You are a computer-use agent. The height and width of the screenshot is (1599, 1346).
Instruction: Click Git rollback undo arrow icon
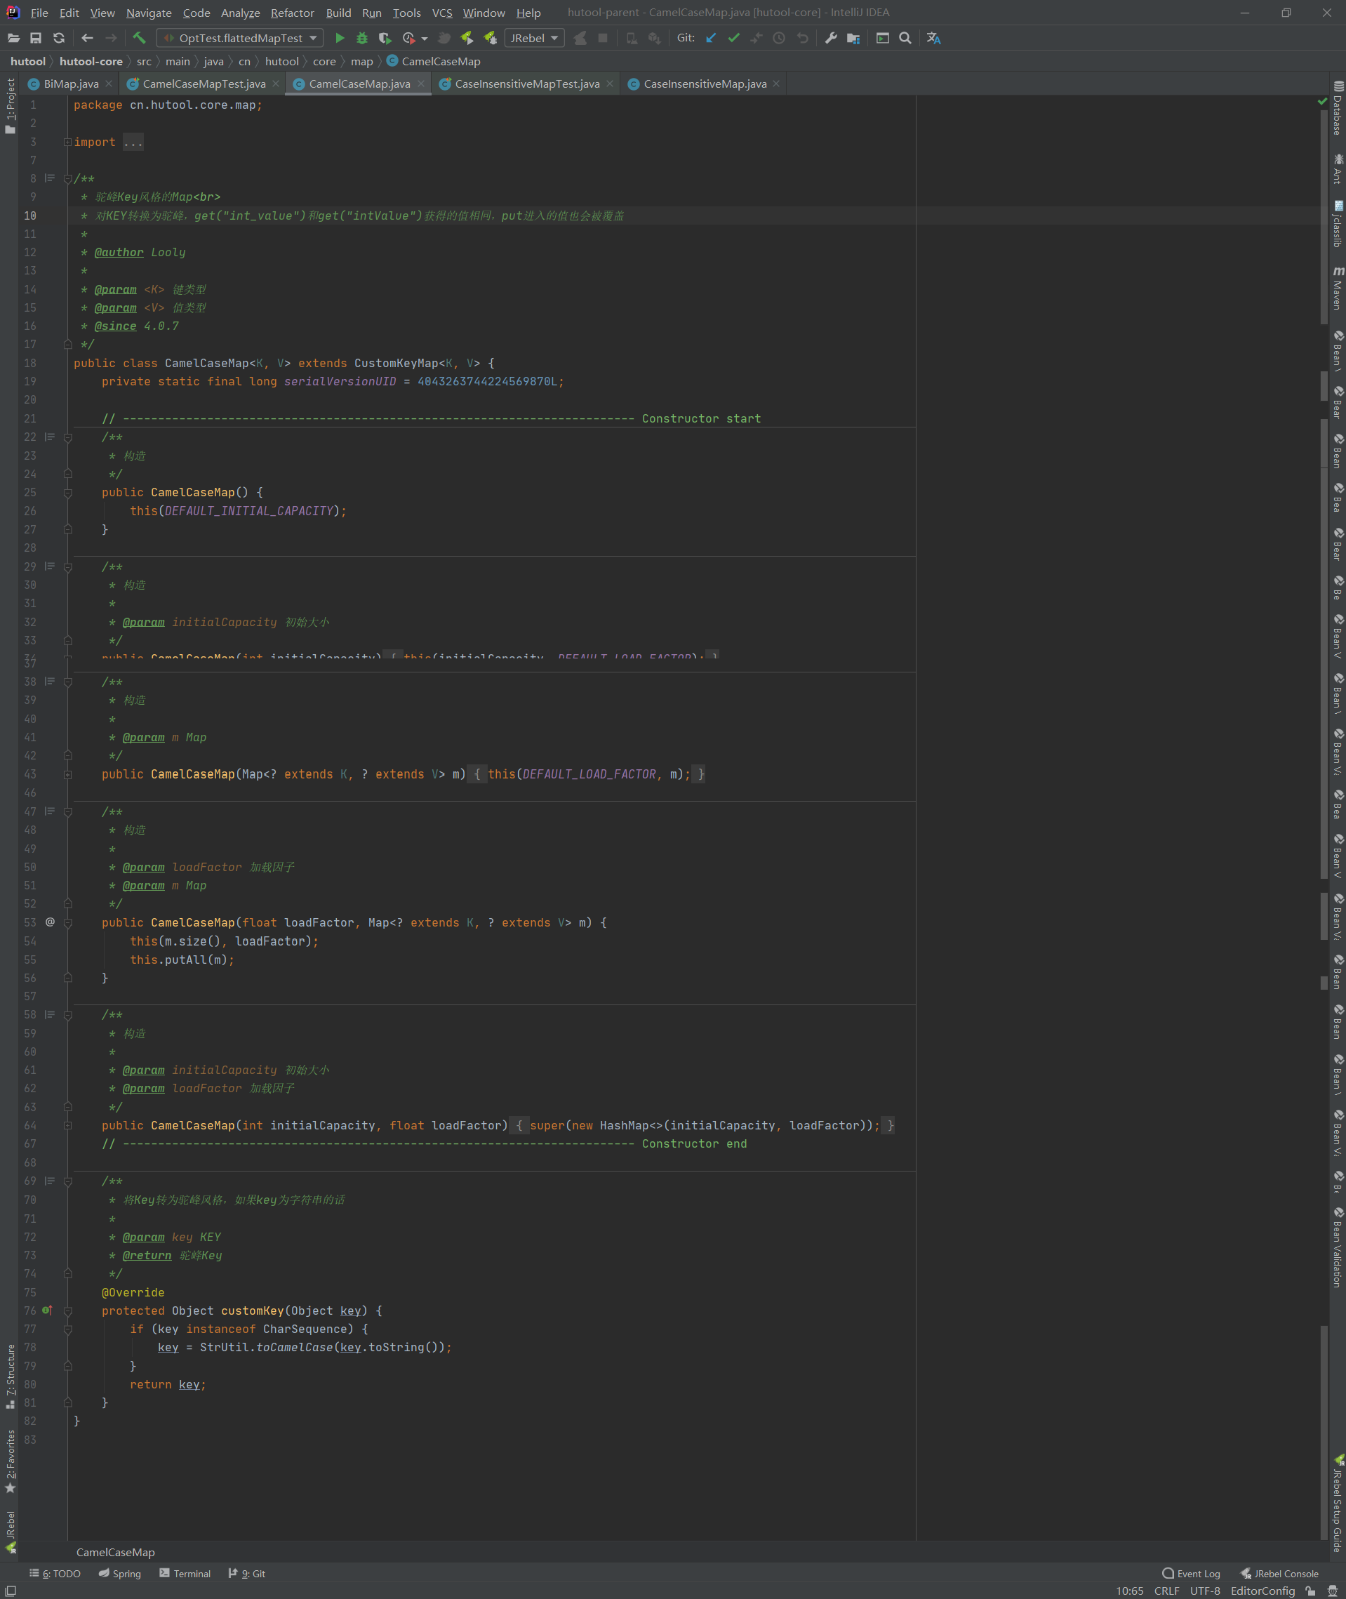point(802,38)
